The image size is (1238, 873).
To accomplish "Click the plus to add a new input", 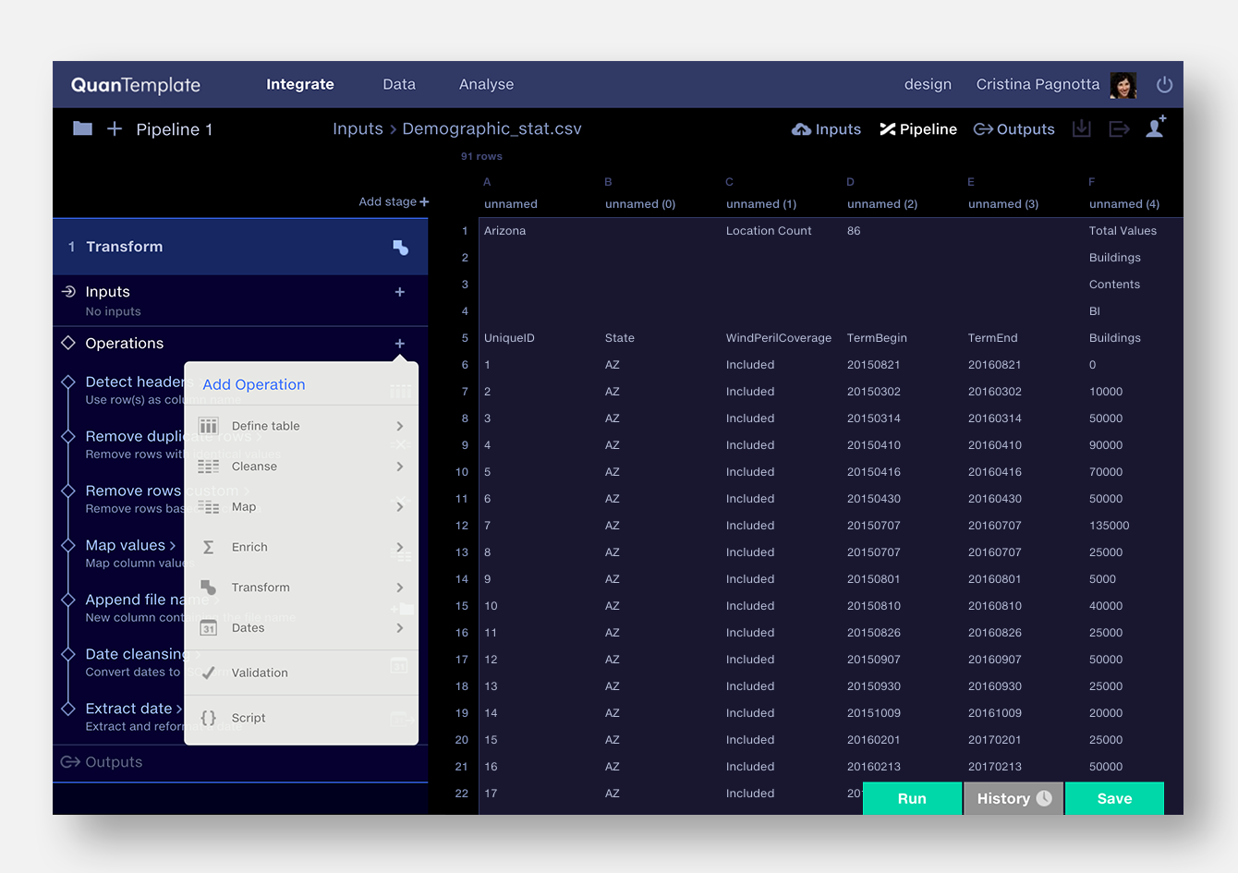I will (x=399, y=291).
